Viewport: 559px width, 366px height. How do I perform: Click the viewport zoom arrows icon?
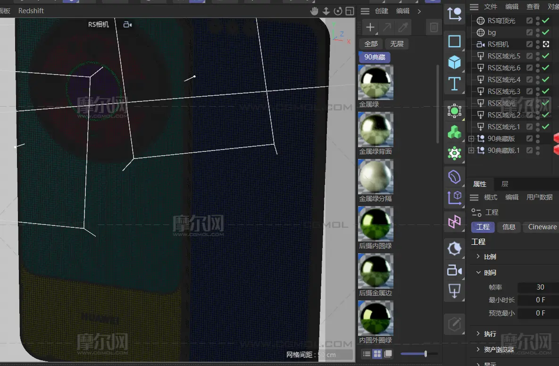[326, 11]
